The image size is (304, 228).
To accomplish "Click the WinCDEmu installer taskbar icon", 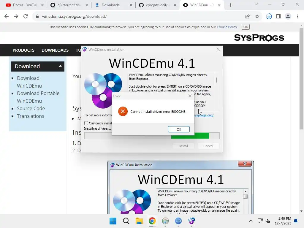I will [x=191, y=221].
